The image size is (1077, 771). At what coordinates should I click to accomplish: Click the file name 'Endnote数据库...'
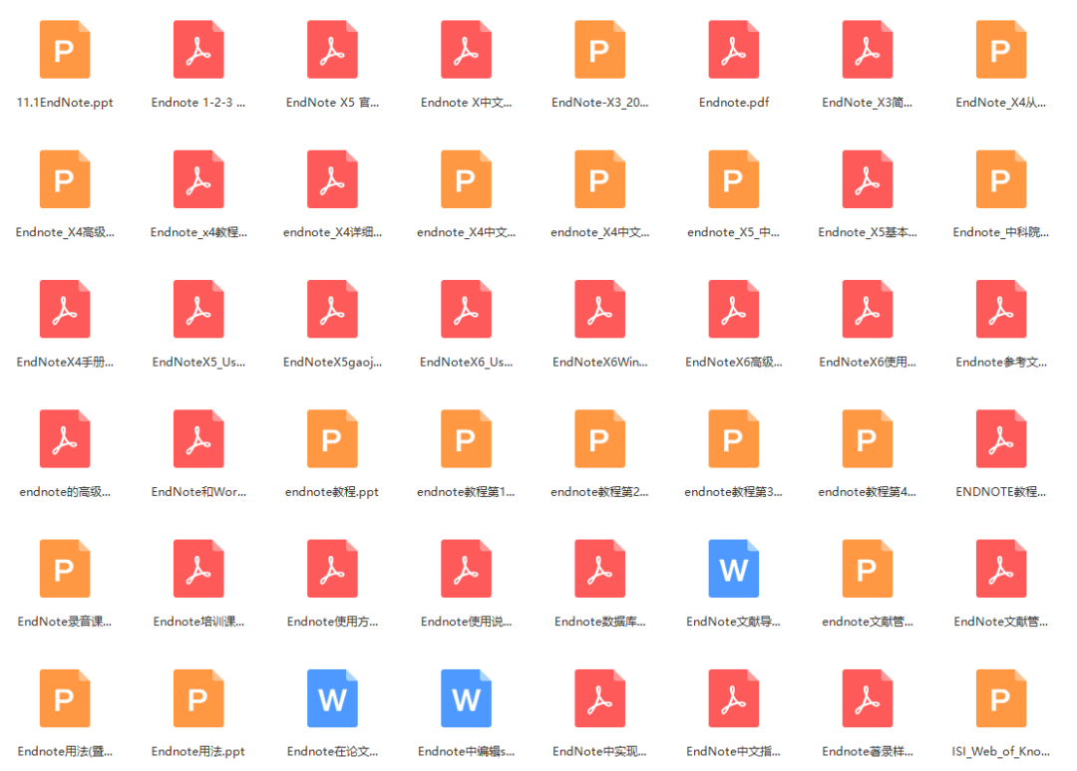(x=599, y=622)
